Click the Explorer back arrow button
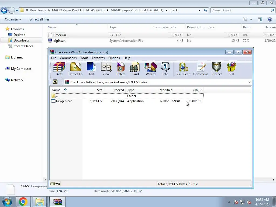276x207 pixels. (x=4, y=11)
